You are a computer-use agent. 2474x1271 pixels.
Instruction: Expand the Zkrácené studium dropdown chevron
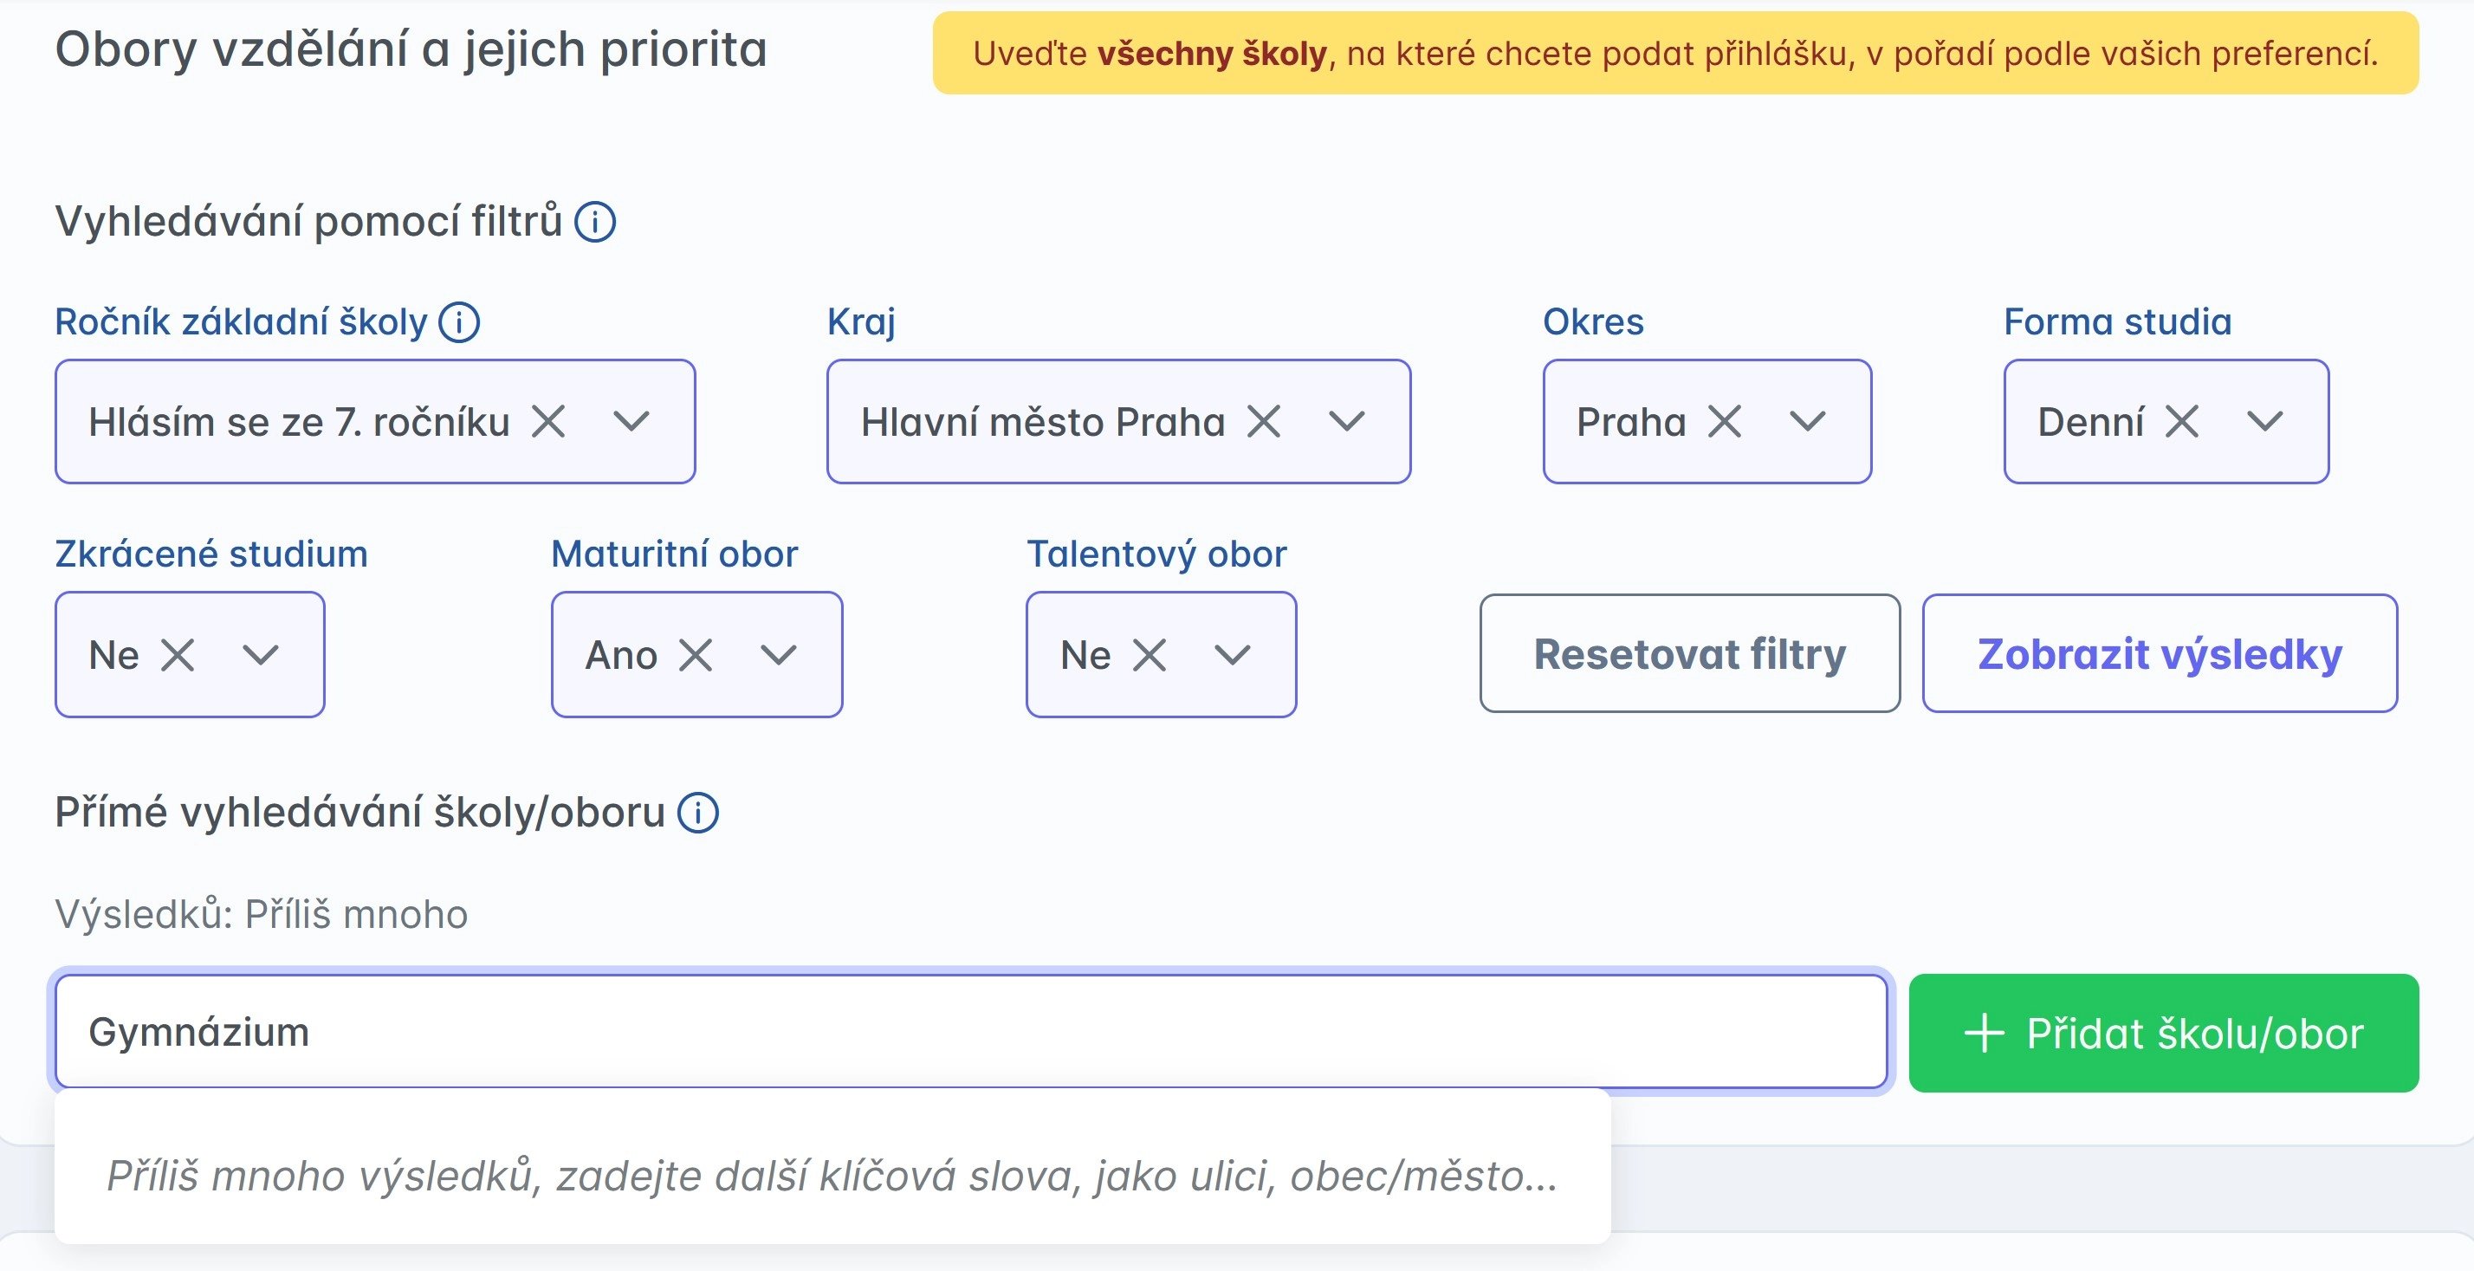(x=260, y=655)
